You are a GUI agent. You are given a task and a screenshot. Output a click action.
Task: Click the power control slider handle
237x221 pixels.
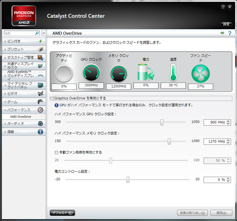128,180
